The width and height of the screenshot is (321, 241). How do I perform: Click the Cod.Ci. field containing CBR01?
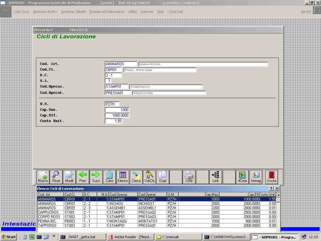pyautogui.click(x=113, y=70)
